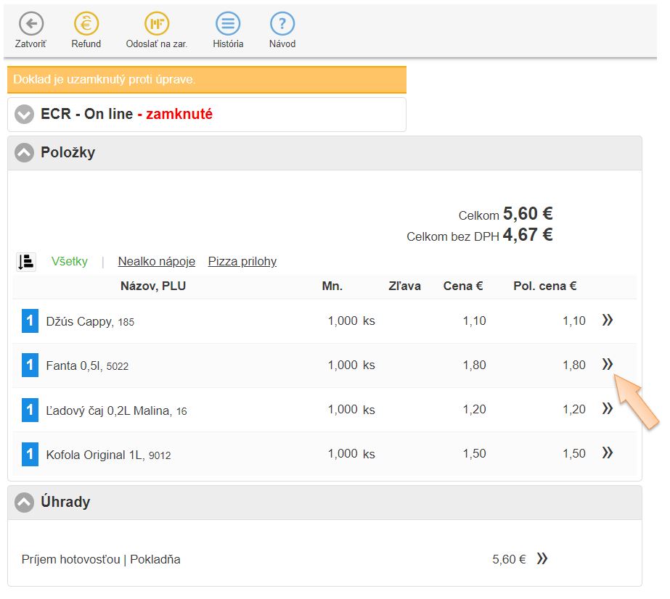670x599 pixels.
Task: Select the Všetky filter tab
Action: (x=70, y=262)
